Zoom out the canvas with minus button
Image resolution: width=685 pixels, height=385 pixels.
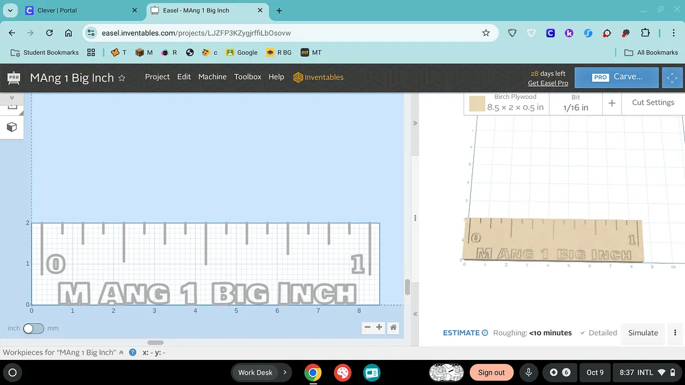(368, 327)
